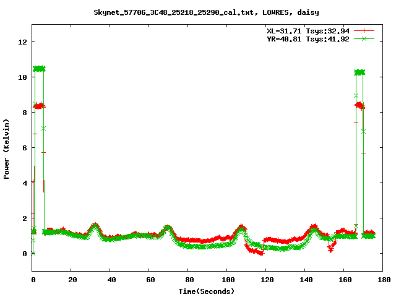Click the red calibration plateau near 8.3 K at start

tap(40, 106)
